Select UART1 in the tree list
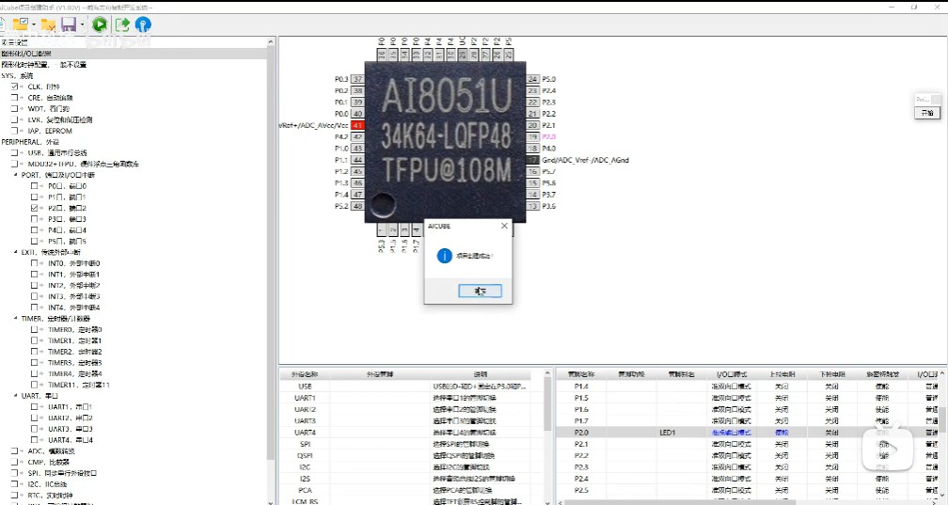 70,406
